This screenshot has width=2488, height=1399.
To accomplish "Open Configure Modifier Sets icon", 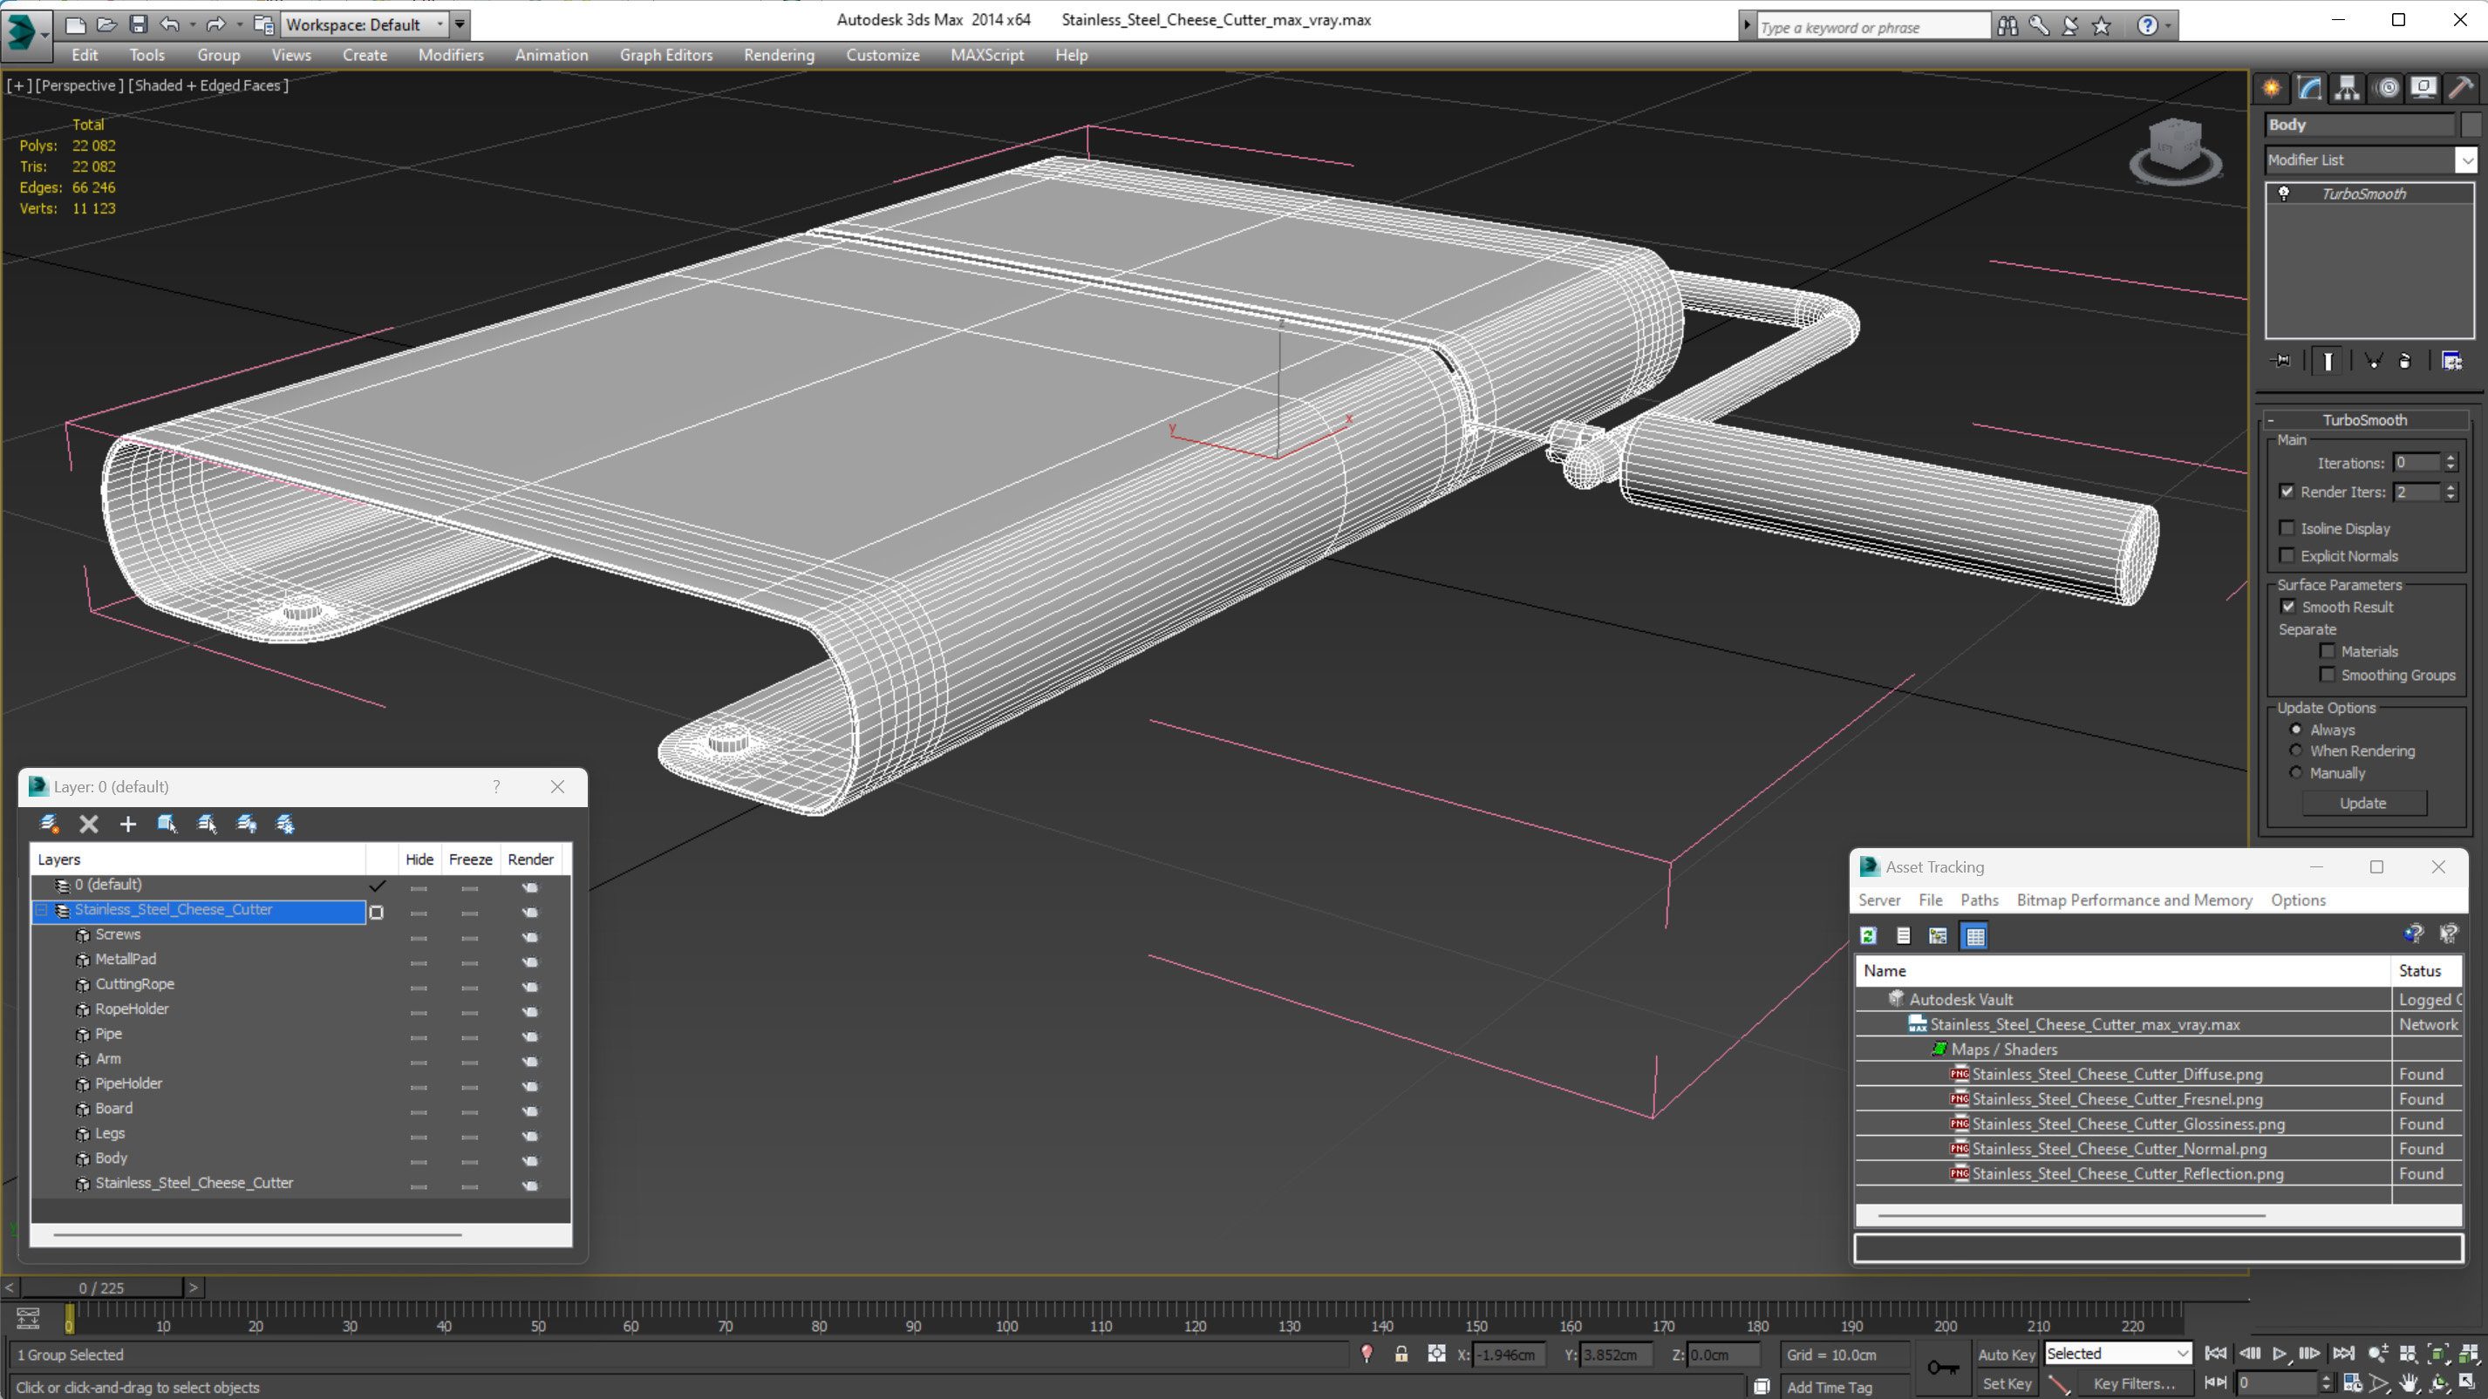I will click(2451, 361).
